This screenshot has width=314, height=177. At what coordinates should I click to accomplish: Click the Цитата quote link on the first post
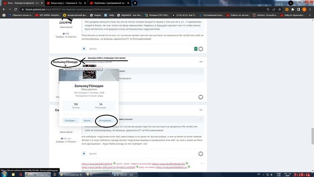[x=93, y=49]
